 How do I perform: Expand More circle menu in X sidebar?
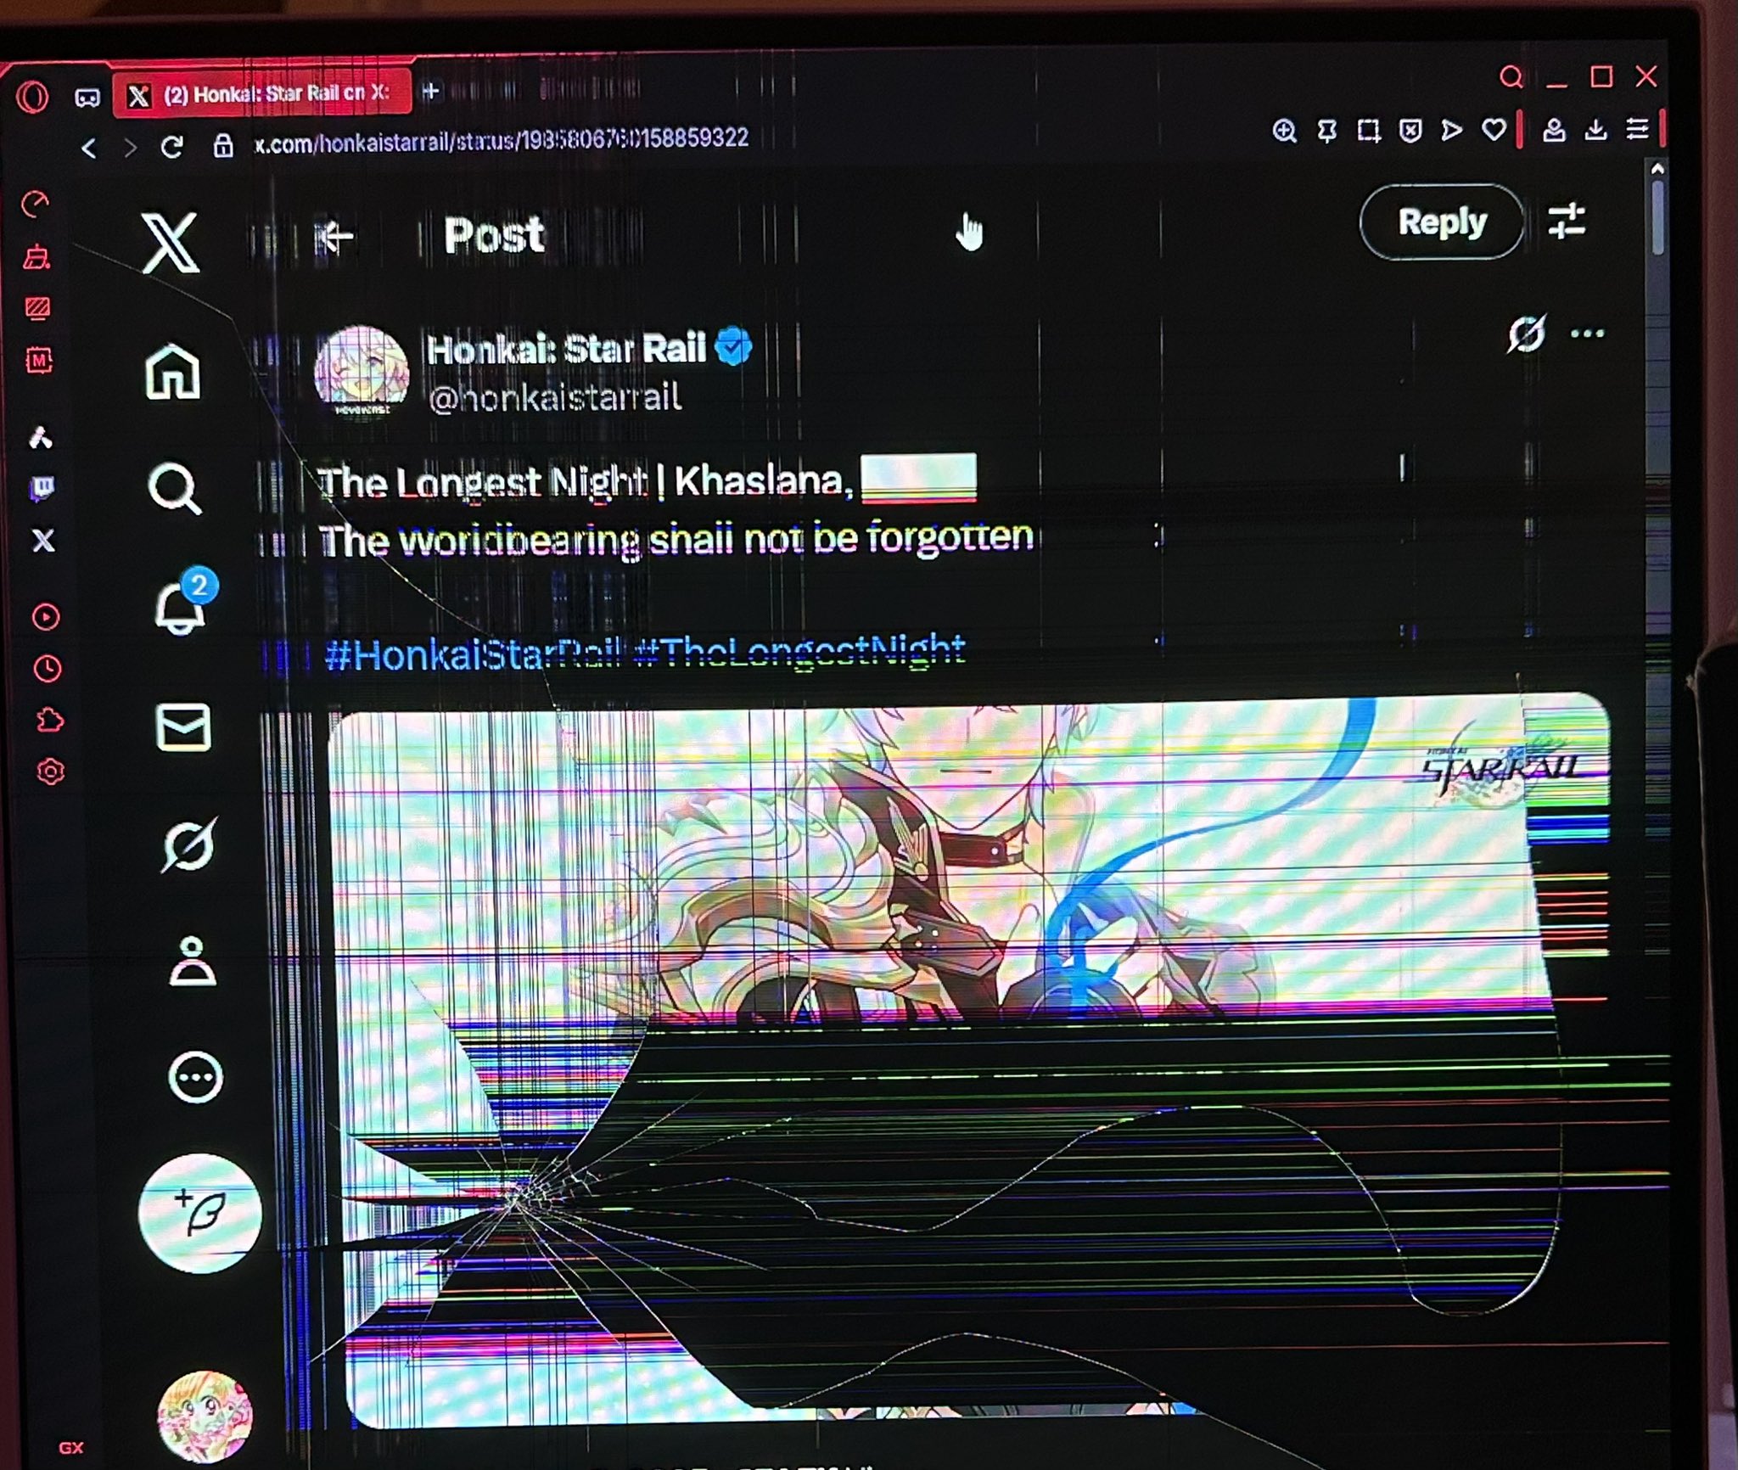coord(195,1078)
